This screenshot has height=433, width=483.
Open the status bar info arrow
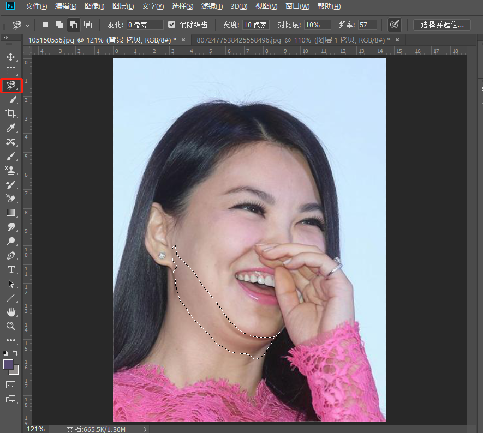coord(145,429)
